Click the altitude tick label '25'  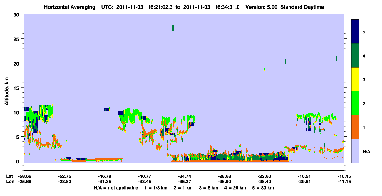pyautogui.click(x=17, y=39)
